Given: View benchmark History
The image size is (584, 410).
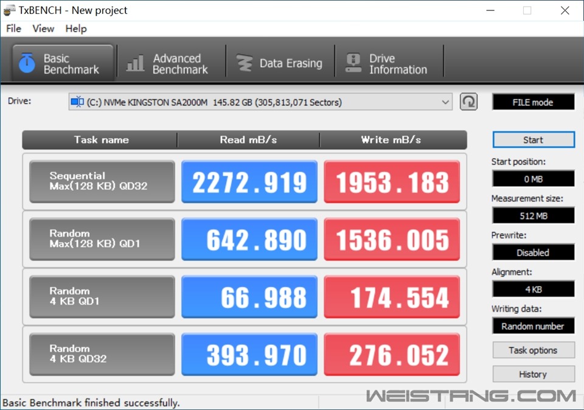Looking at the screenshot, I should (533, 374).
